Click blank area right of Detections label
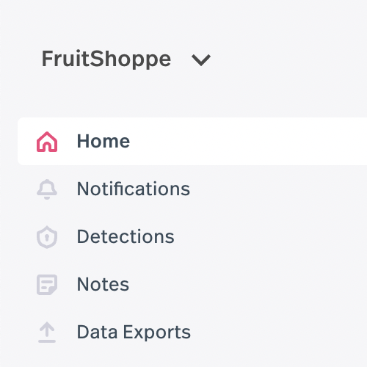Image resolution: width=367 pixels, height=367 pixels. click(269, 236)
